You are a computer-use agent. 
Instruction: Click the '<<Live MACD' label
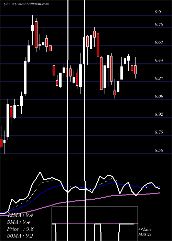[x=145, y=232]
